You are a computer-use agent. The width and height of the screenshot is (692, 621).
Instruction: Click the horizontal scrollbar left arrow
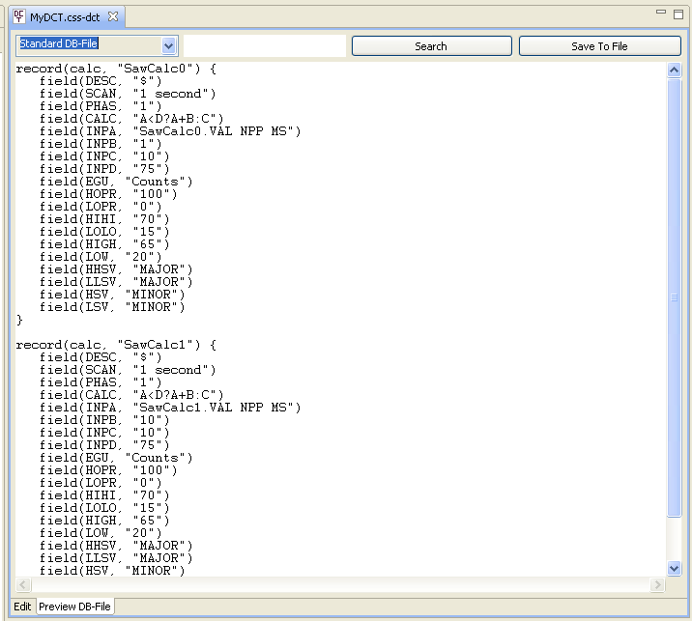(x=20, y=585)
